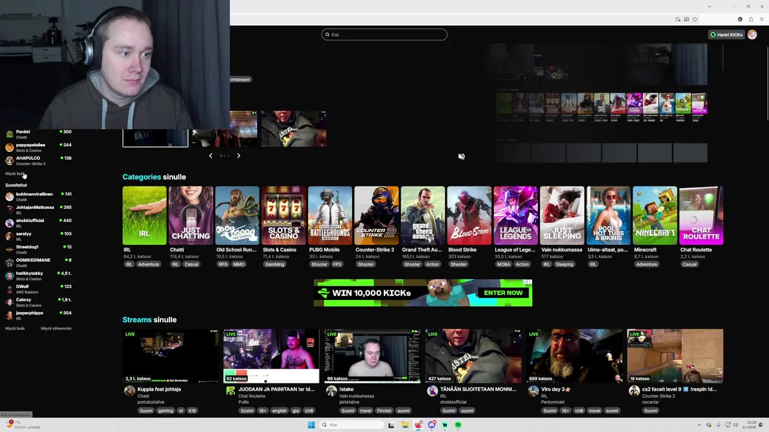Open the Just Chatting category card
Image resolution: width=769 pixels, height=432 pixels.
(191, 215)
